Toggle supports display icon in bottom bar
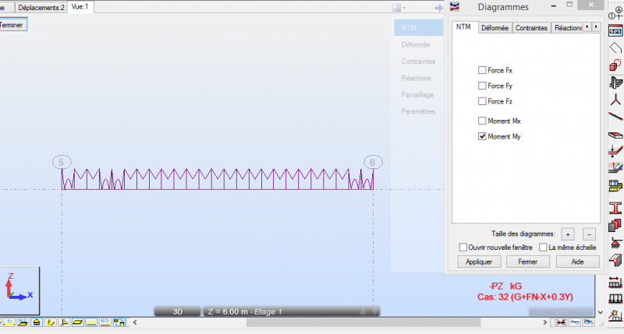This screenshot has width=624, height=334. [37, 322]
